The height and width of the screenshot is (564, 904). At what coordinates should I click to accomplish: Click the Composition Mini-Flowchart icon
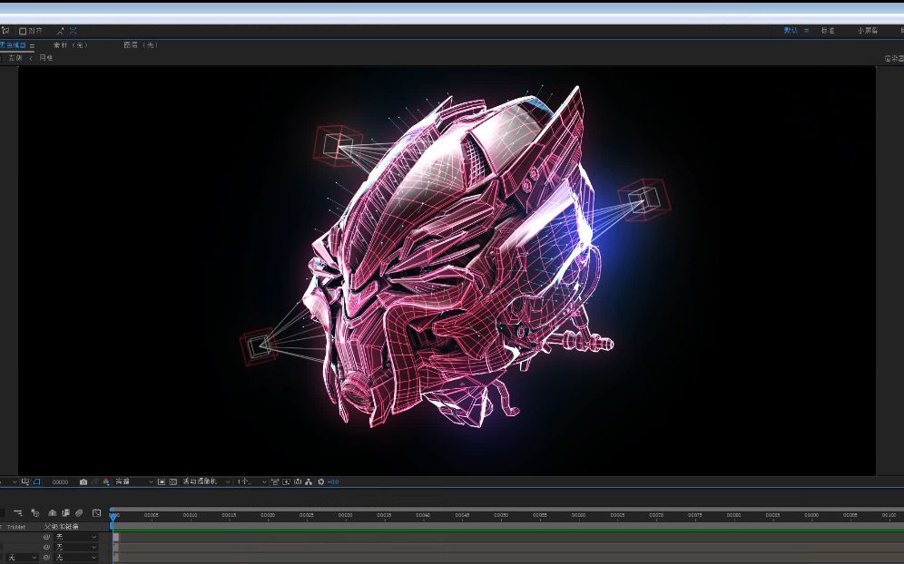click(x=307, y=481)
